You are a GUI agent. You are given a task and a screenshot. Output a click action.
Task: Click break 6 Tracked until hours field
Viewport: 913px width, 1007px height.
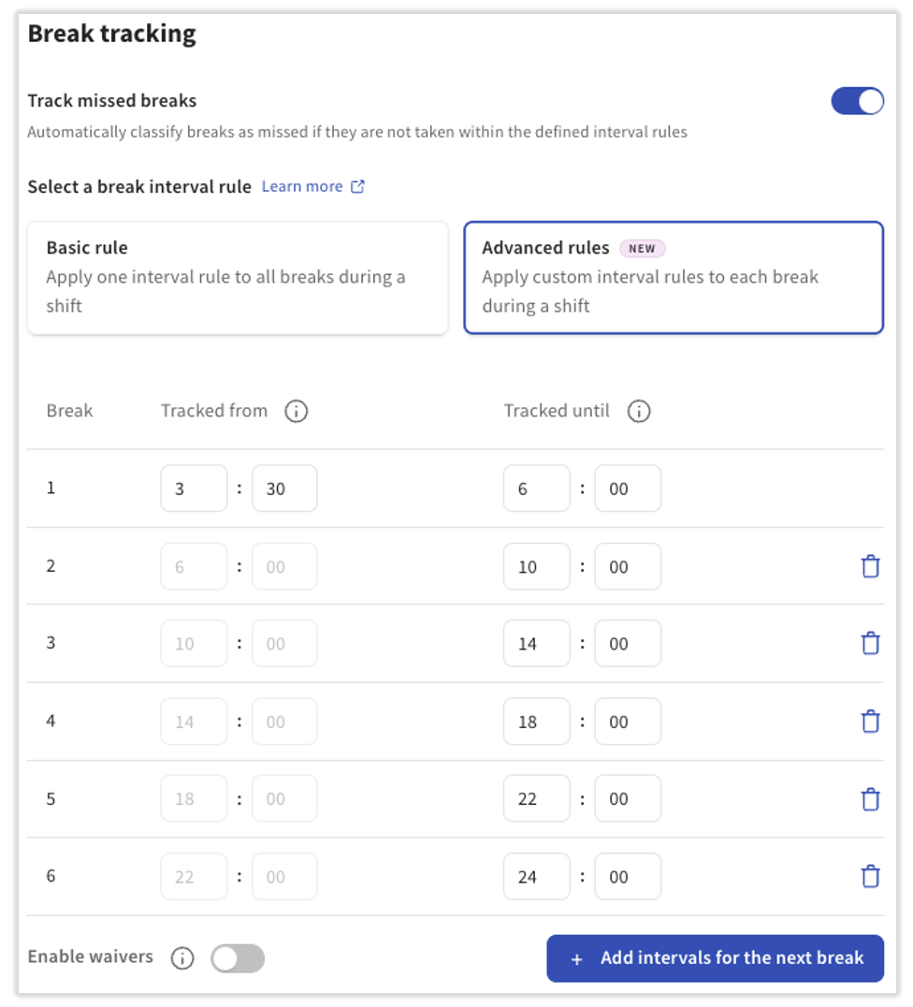tap(536, 877)
